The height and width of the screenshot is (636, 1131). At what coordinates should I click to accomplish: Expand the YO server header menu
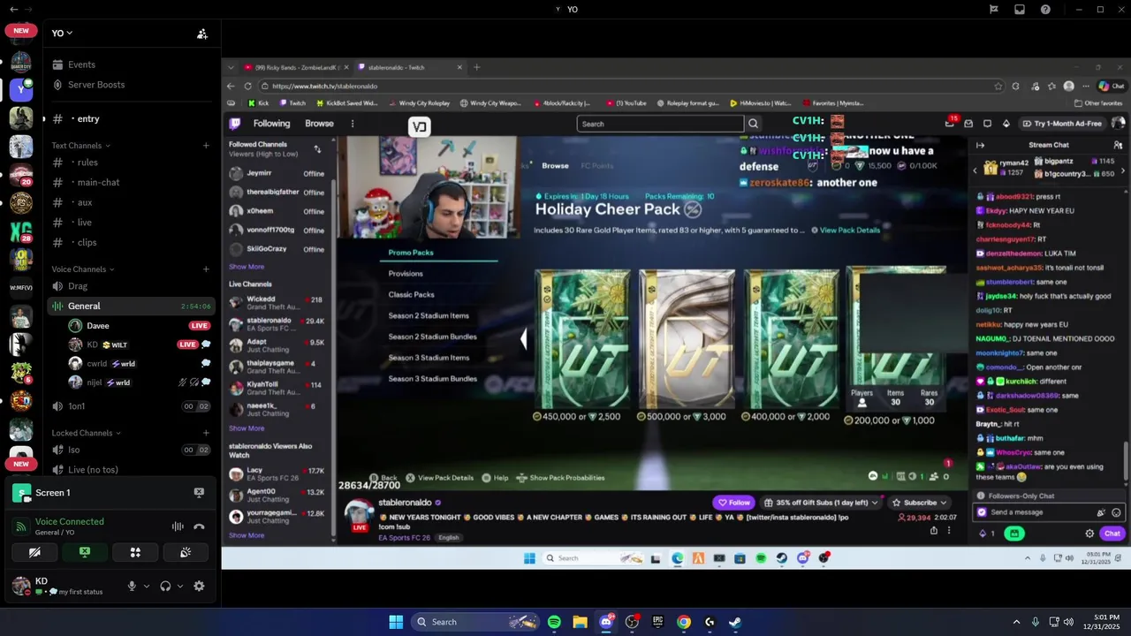(x=62, y=34)
